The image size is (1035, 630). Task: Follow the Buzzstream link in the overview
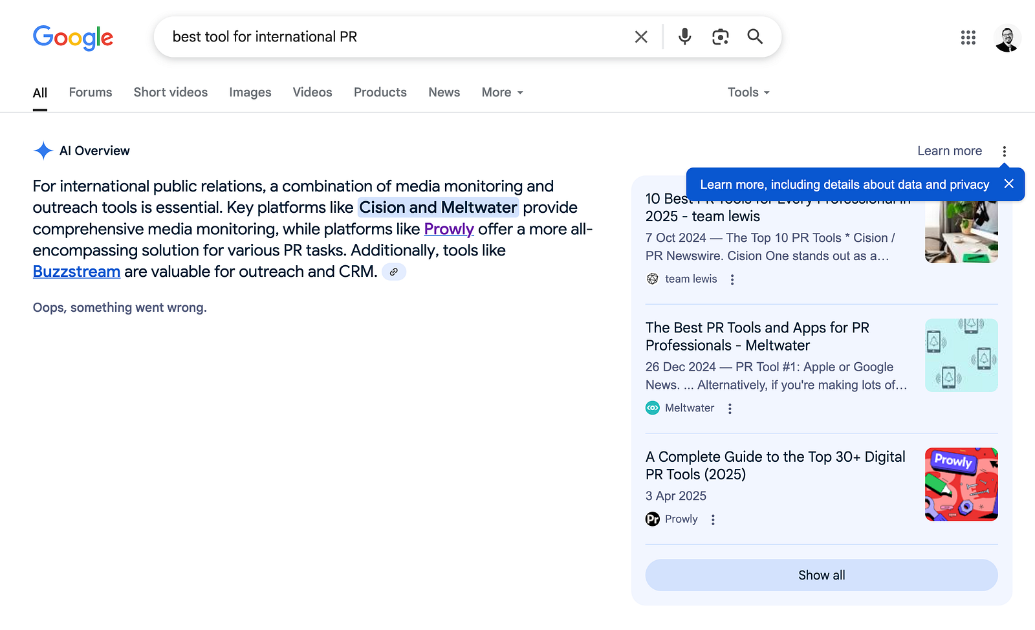click(x=76, y=272)
